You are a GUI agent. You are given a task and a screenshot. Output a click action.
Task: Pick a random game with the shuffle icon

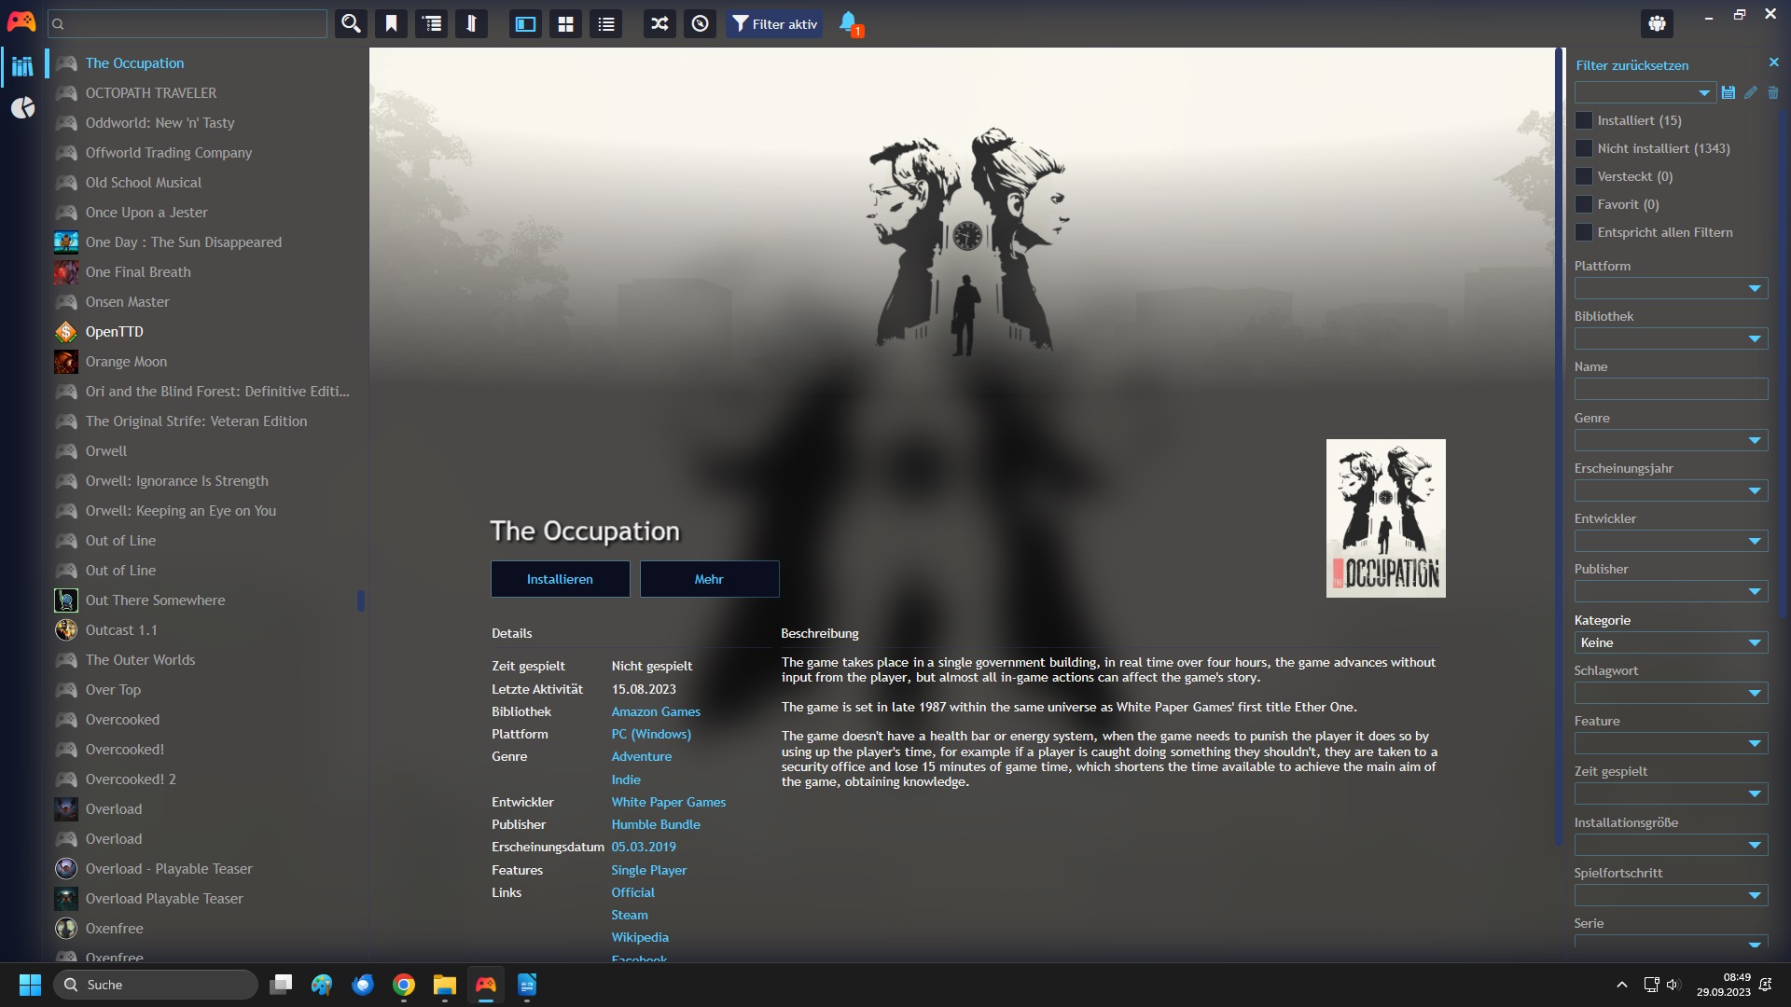[x=659, y=23]
